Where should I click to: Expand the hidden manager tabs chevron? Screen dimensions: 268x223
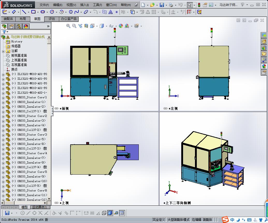coord(48,26)
